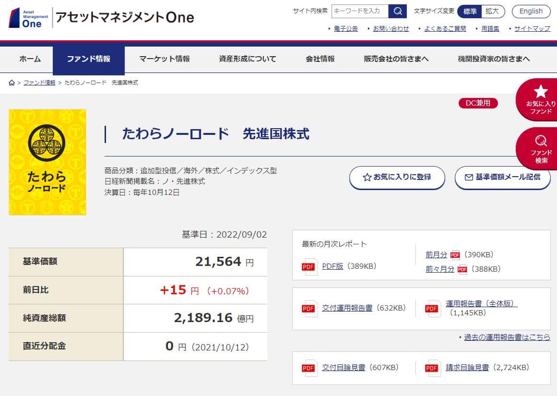Click PDF icon beside 交付目論見書
The width and height of the screenshot is (557, 396).
pyautogui.click(x=308, y=368)
